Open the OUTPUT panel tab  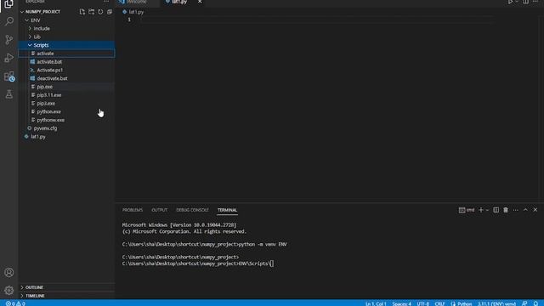pos(159,210)
